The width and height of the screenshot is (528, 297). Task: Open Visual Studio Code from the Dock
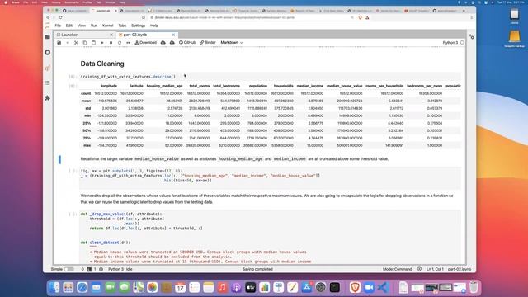(383, 288)
